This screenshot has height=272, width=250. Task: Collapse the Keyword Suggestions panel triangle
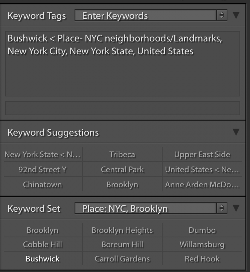[x=236, y=132]
